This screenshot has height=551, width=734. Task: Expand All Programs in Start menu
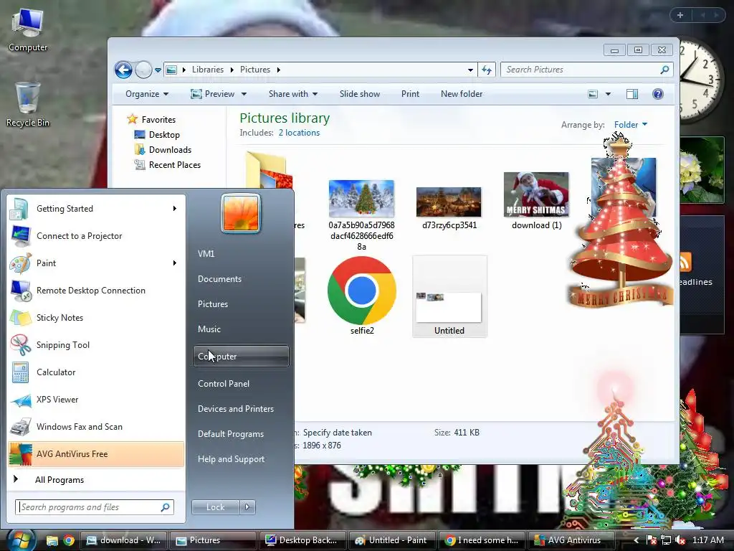pyautogui.click(x=95, y=480)
